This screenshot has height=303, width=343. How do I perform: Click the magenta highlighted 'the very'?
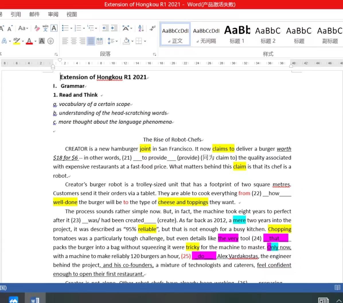(x=228, y=238)
